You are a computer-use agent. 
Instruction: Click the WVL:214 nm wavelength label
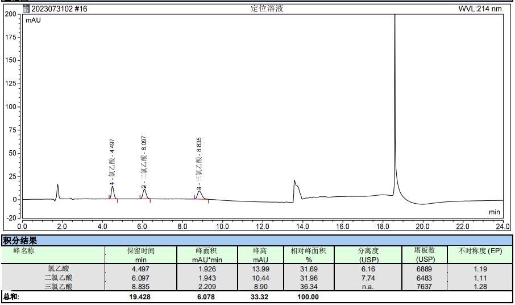480,9
